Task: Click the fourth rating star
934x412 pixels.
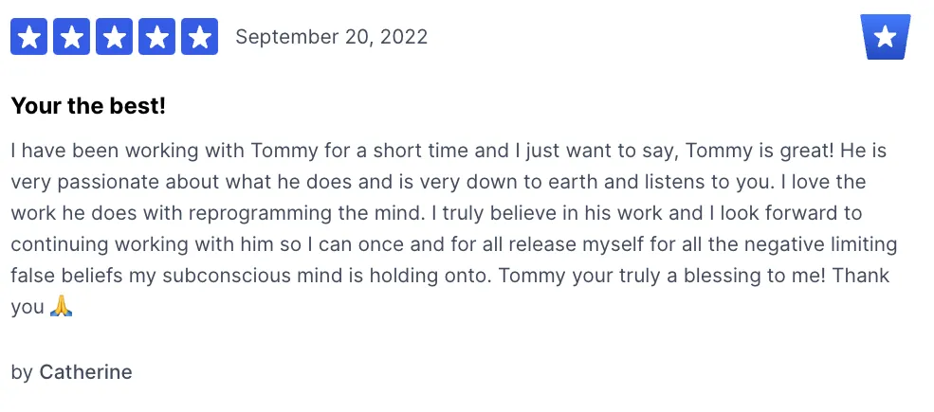Action: [x=156, y=36]
